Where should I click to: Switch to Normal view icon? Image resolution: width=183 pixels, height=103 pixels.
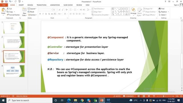[x=139, y=96]
